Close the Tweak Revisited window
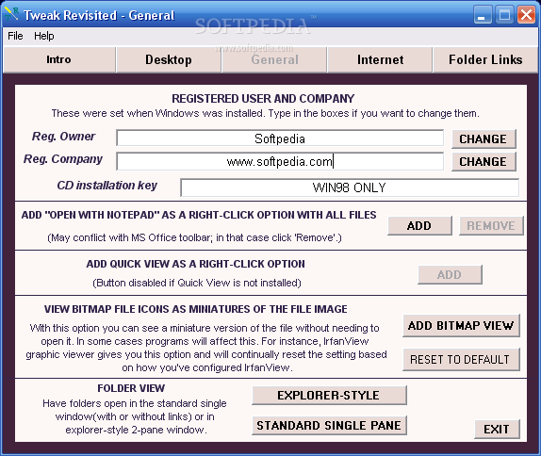The image size is (541, 456). (x=526, y=15)
